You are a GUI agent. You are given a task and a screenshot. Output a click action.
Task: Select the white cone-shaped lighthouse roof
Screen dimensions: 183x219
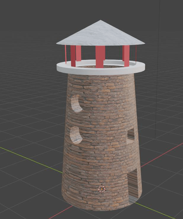click(100, 33)
